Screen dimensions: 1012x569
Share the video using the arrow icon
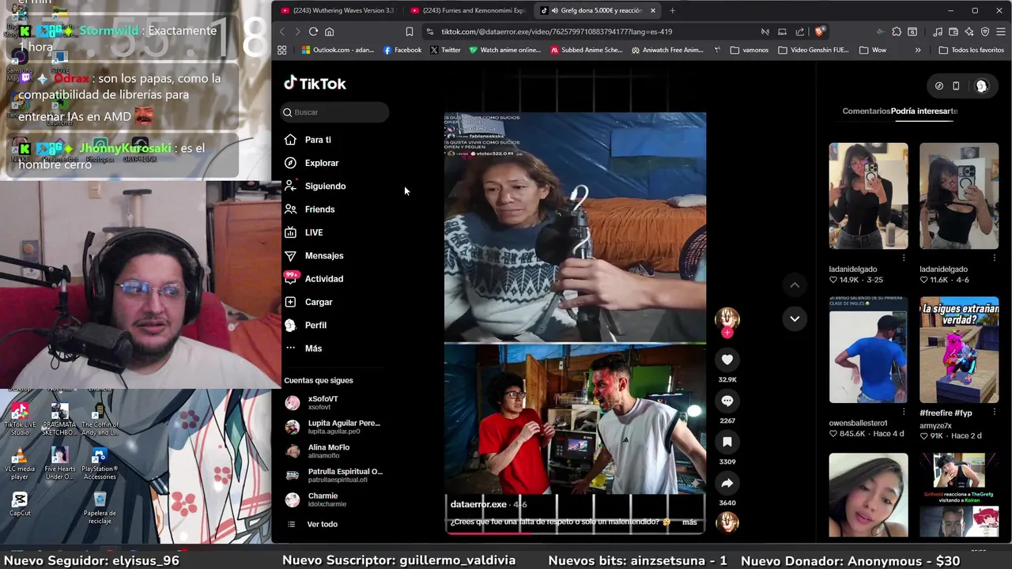[x=727, y=483]
